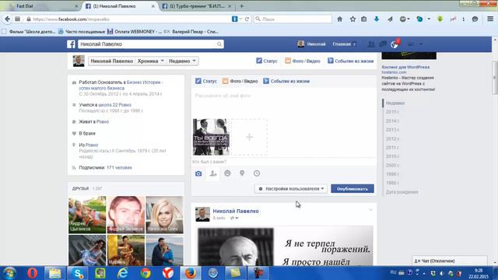Screen dimensions: 498x280
Task: Click the Николай Павелко post author name
Action: click(x=236, y=211)
